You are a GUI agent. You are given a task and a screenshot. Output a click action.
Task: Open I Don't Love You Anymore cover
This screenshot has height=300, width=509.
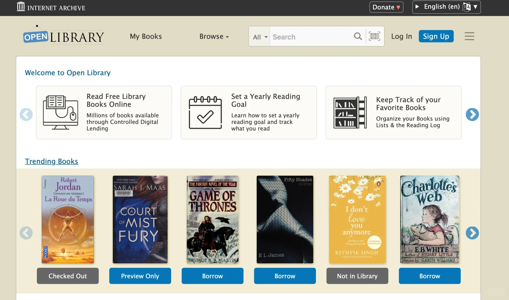pos(357,219)
